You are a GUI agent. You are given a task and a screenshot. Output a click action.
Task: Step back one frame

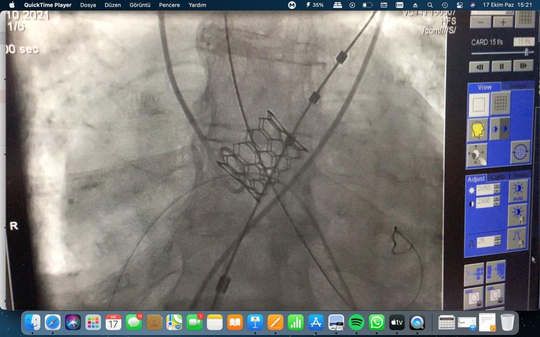[x=480, y=66]
